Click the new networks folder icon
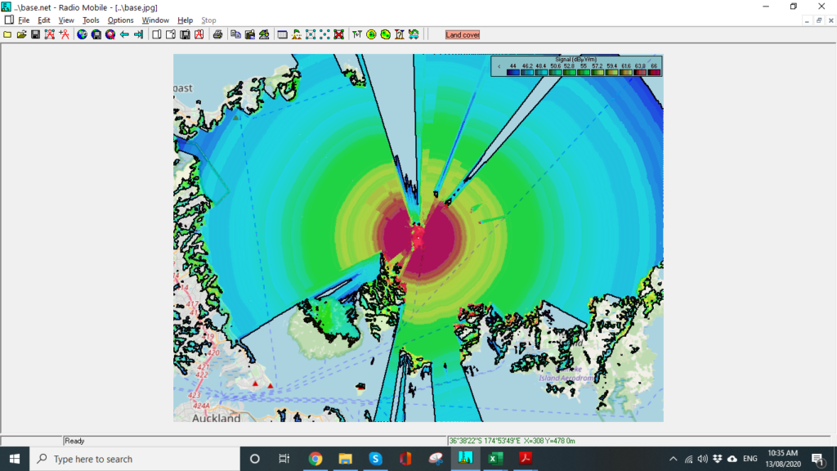The height and width of the screenshot is (471, 837). (x=7, y=34)
